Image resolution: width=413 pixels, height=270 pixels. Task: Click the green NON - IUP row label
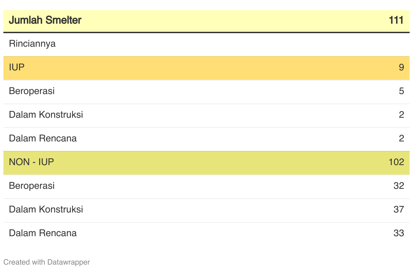31,162
